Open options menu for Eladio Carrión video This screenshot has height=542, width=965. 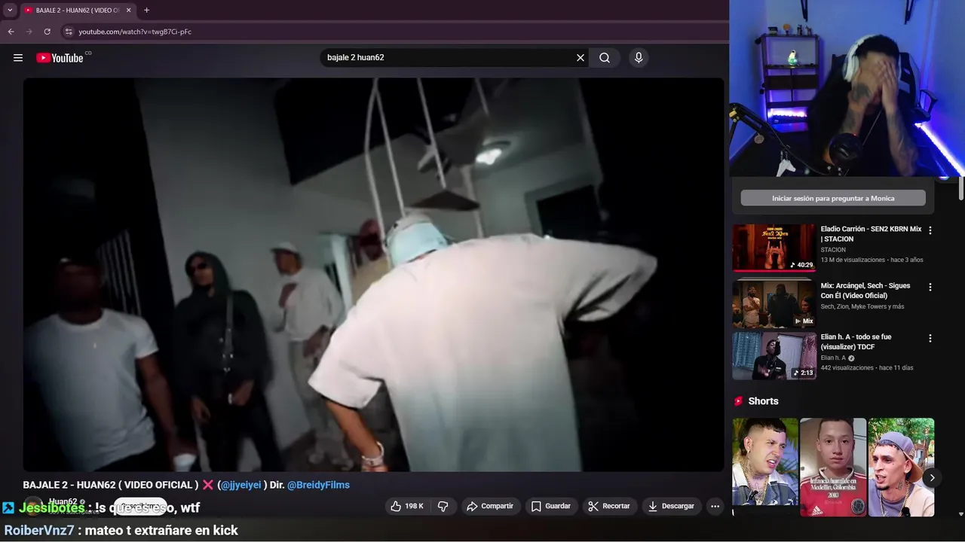(x=930, y=230)
